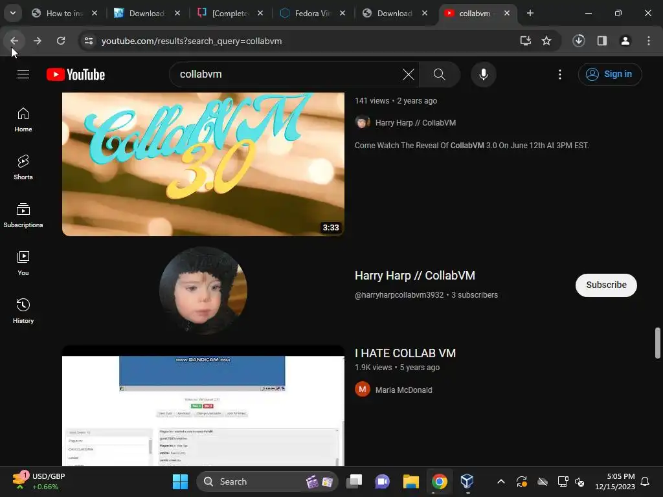Viewport: 663px width, 497px height.
Task: Open the I HATE COLLAB VM video title
Action: (405, 353)
